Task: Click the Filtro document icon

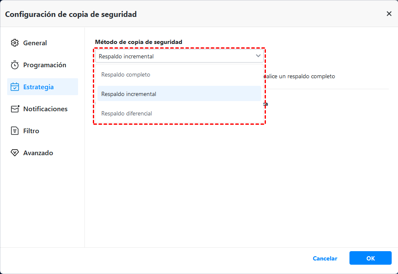Action: [x=15, y=131]
